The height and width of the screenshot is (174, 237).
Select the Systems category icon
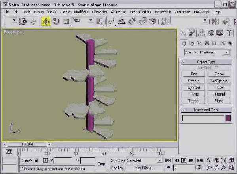pos(230,43)
